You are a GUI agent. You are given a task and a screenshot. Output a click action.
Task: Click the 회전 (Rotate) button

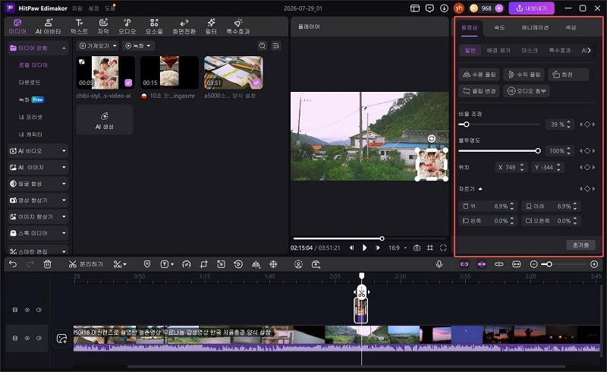[568, 74]
